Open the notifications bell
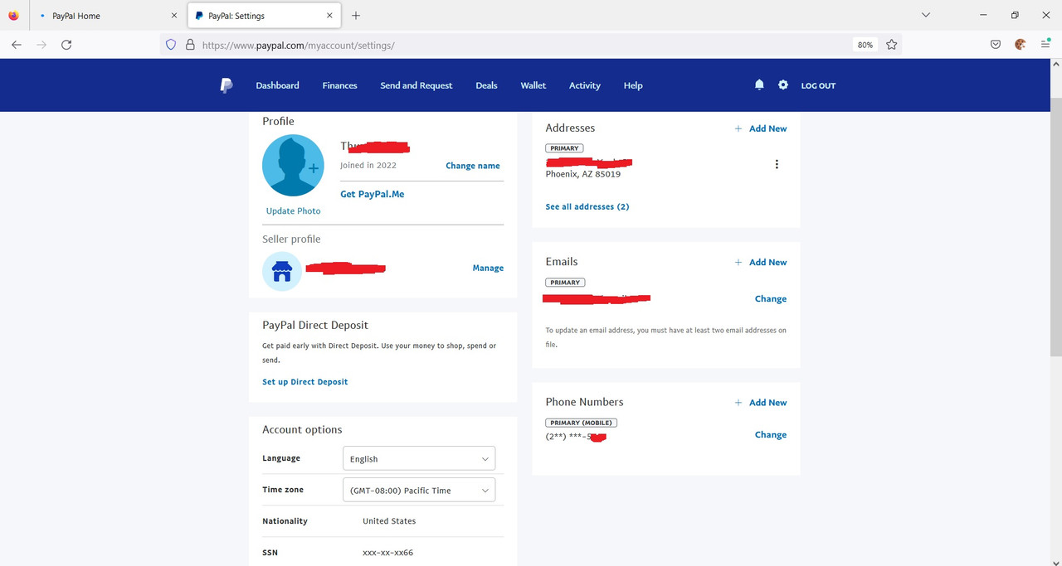Screen dimensions: 1062x566 [759, 85]
